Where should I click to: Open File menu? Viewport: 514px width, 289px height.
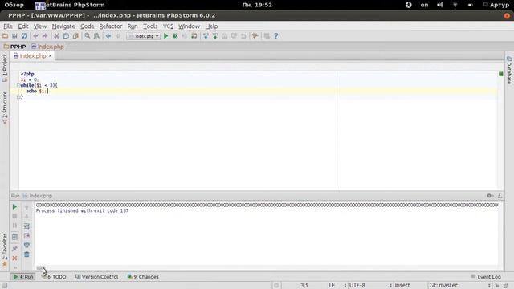[8, 26]
